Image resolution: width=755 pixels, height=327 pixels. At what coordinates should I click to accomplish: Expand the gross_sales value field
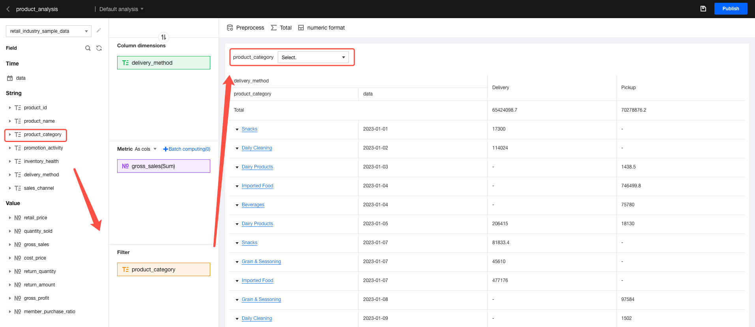point(10,245)
